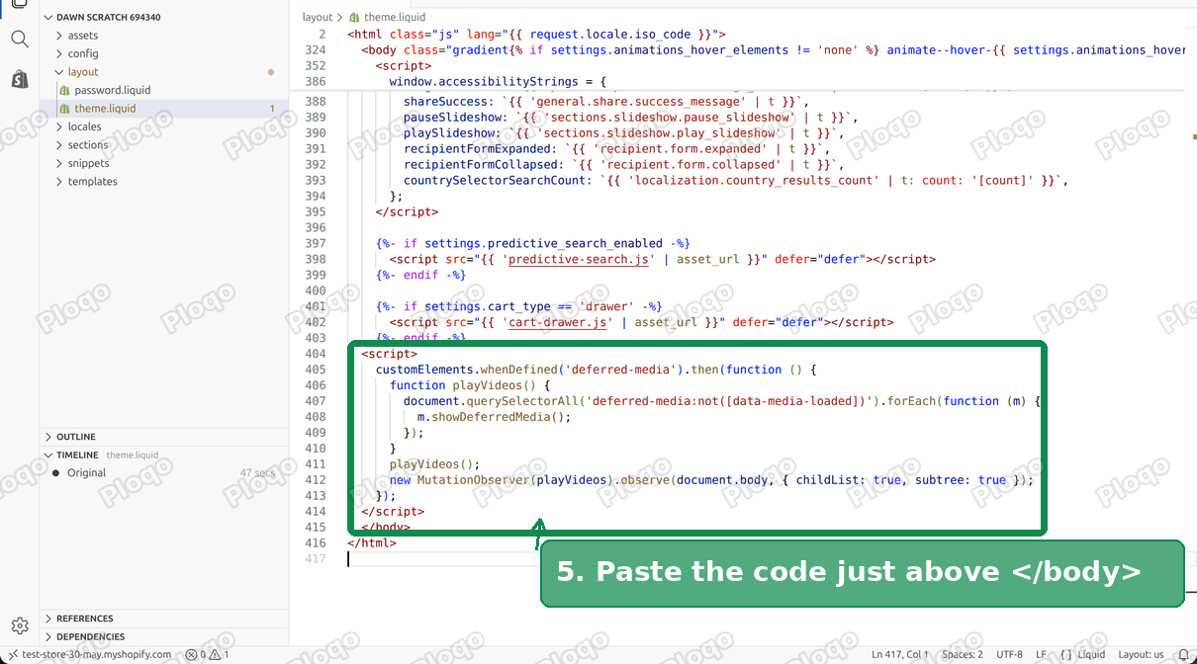
Task: Open notifications bell in status bar
Action: [1183, 654]
